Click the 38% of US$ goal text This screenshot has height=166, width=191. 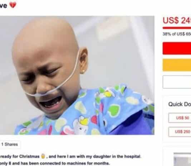coord(177,34)
